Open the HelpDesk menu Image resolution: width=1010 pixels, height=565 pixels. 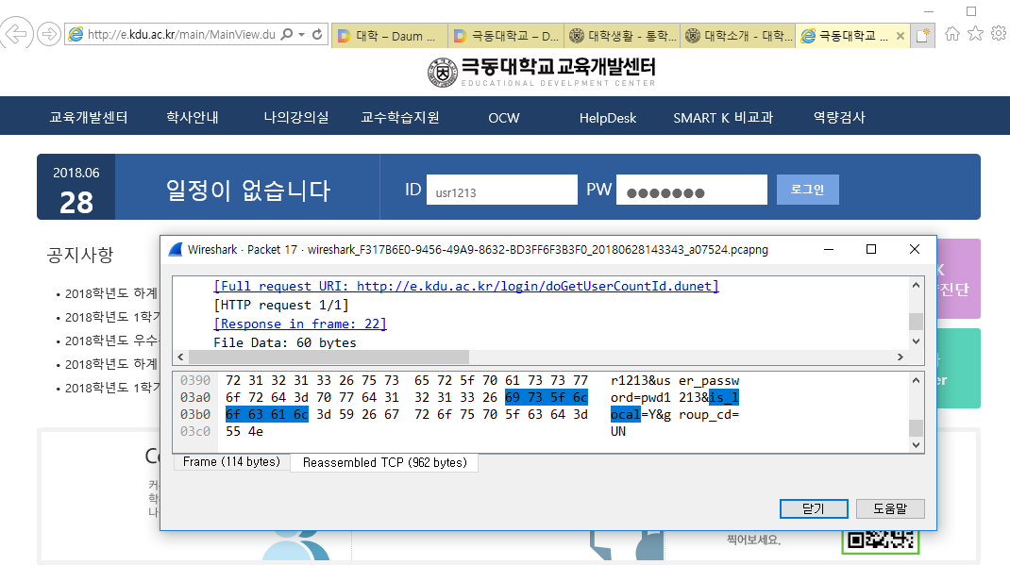[x=608, y=118]
